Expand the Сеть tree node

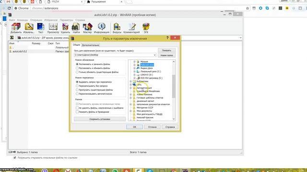point(130,85)
